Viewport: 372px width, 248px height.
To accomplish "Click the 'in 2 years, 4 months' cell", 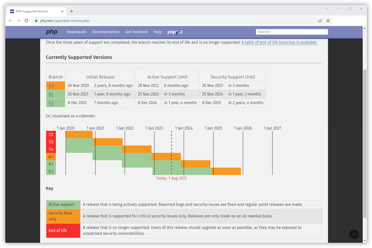I will 246,103.
